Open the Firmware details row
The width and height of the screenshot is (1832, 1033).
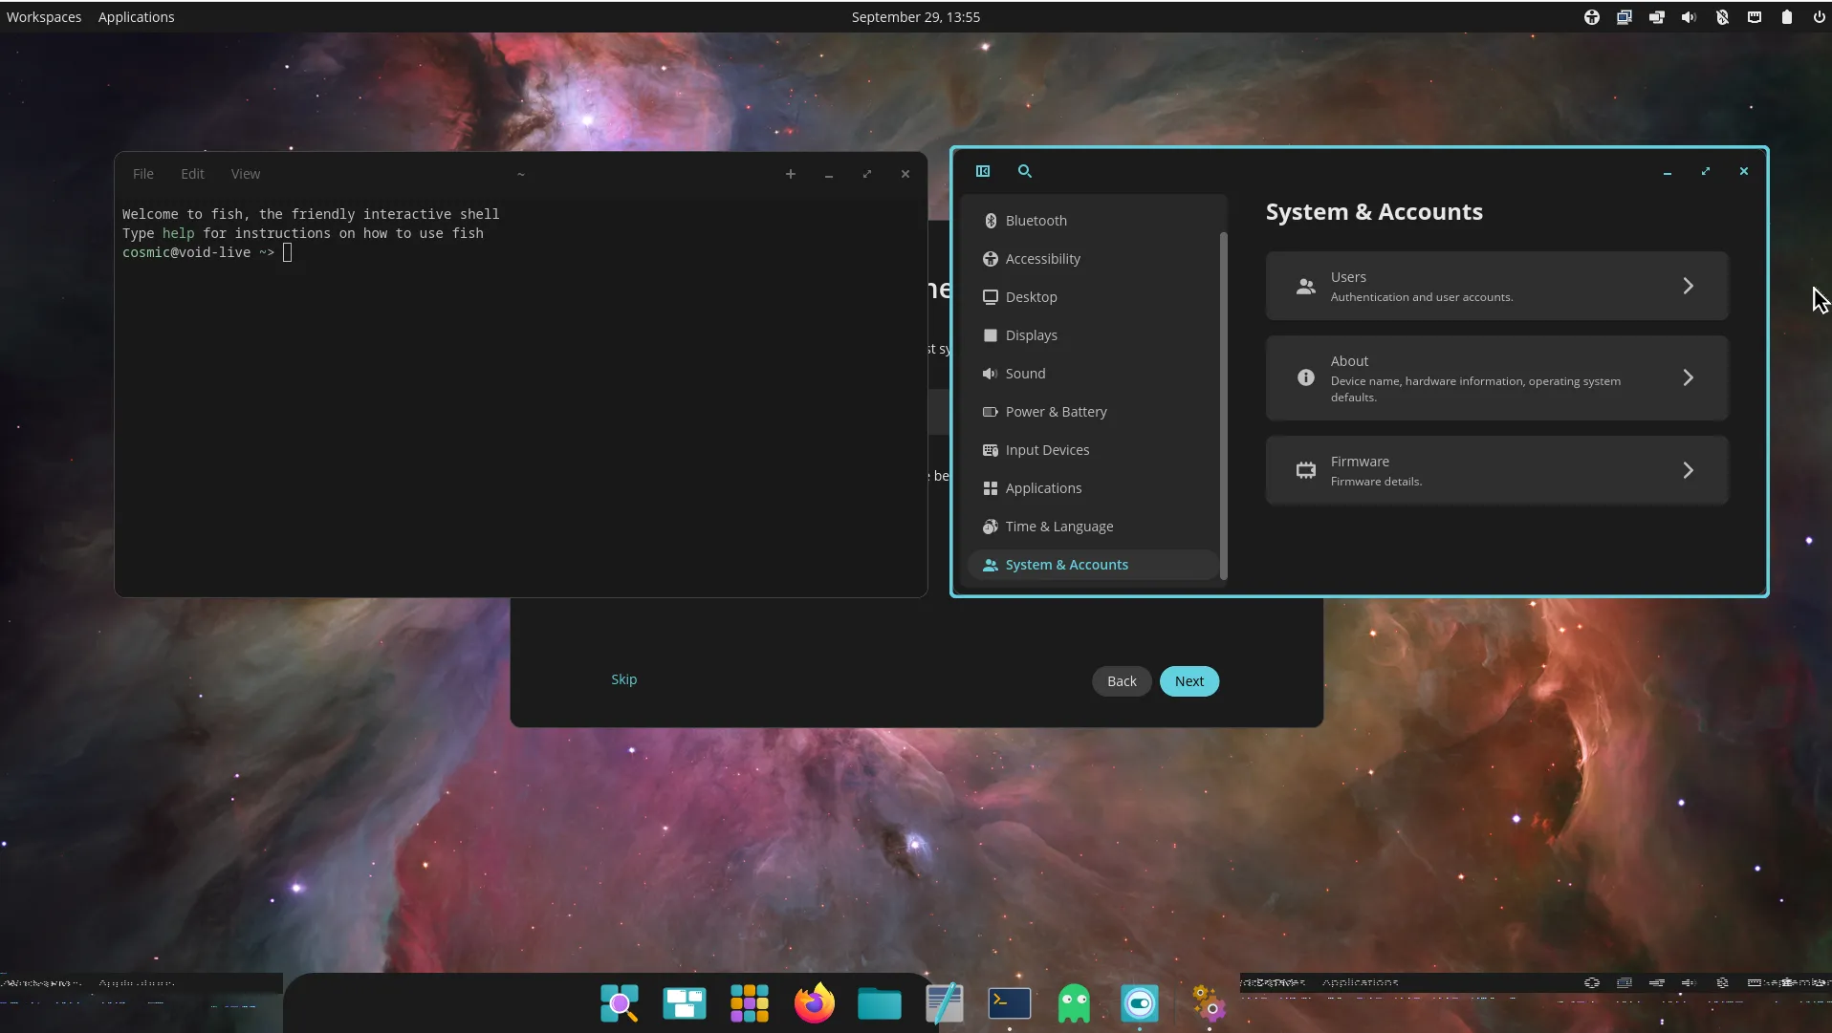tap(1495, 470)
